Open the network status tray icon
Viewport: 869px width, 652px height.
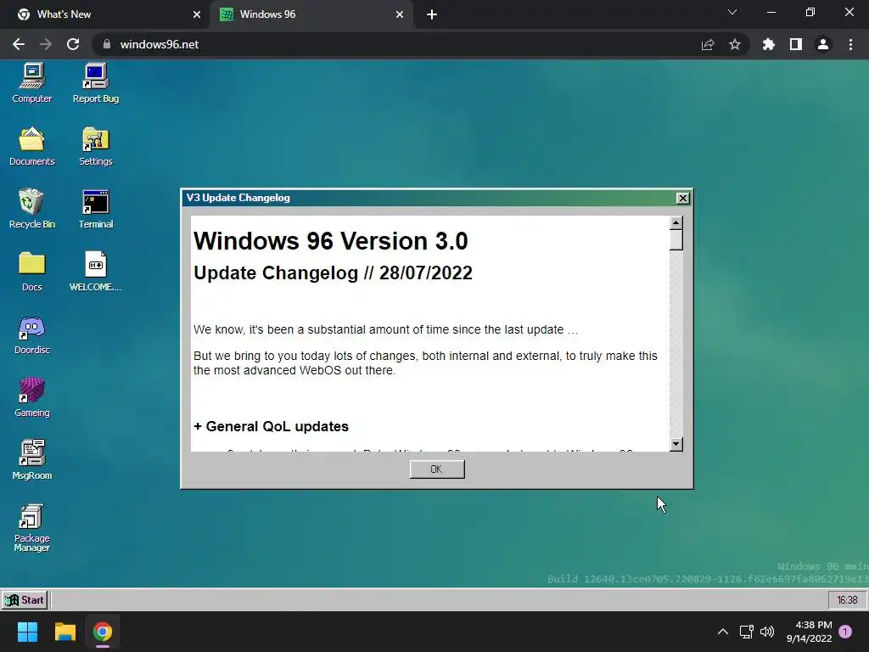pos(746,632)
